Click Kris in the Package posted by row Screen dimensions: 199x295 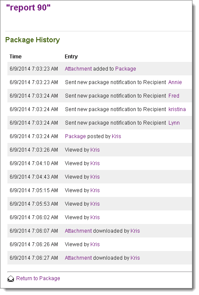pyautogui.click(x=117, y=136)
